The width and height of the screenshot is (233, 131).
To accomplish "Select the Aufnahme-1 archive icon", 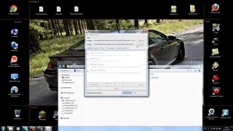I will [174, 10].
